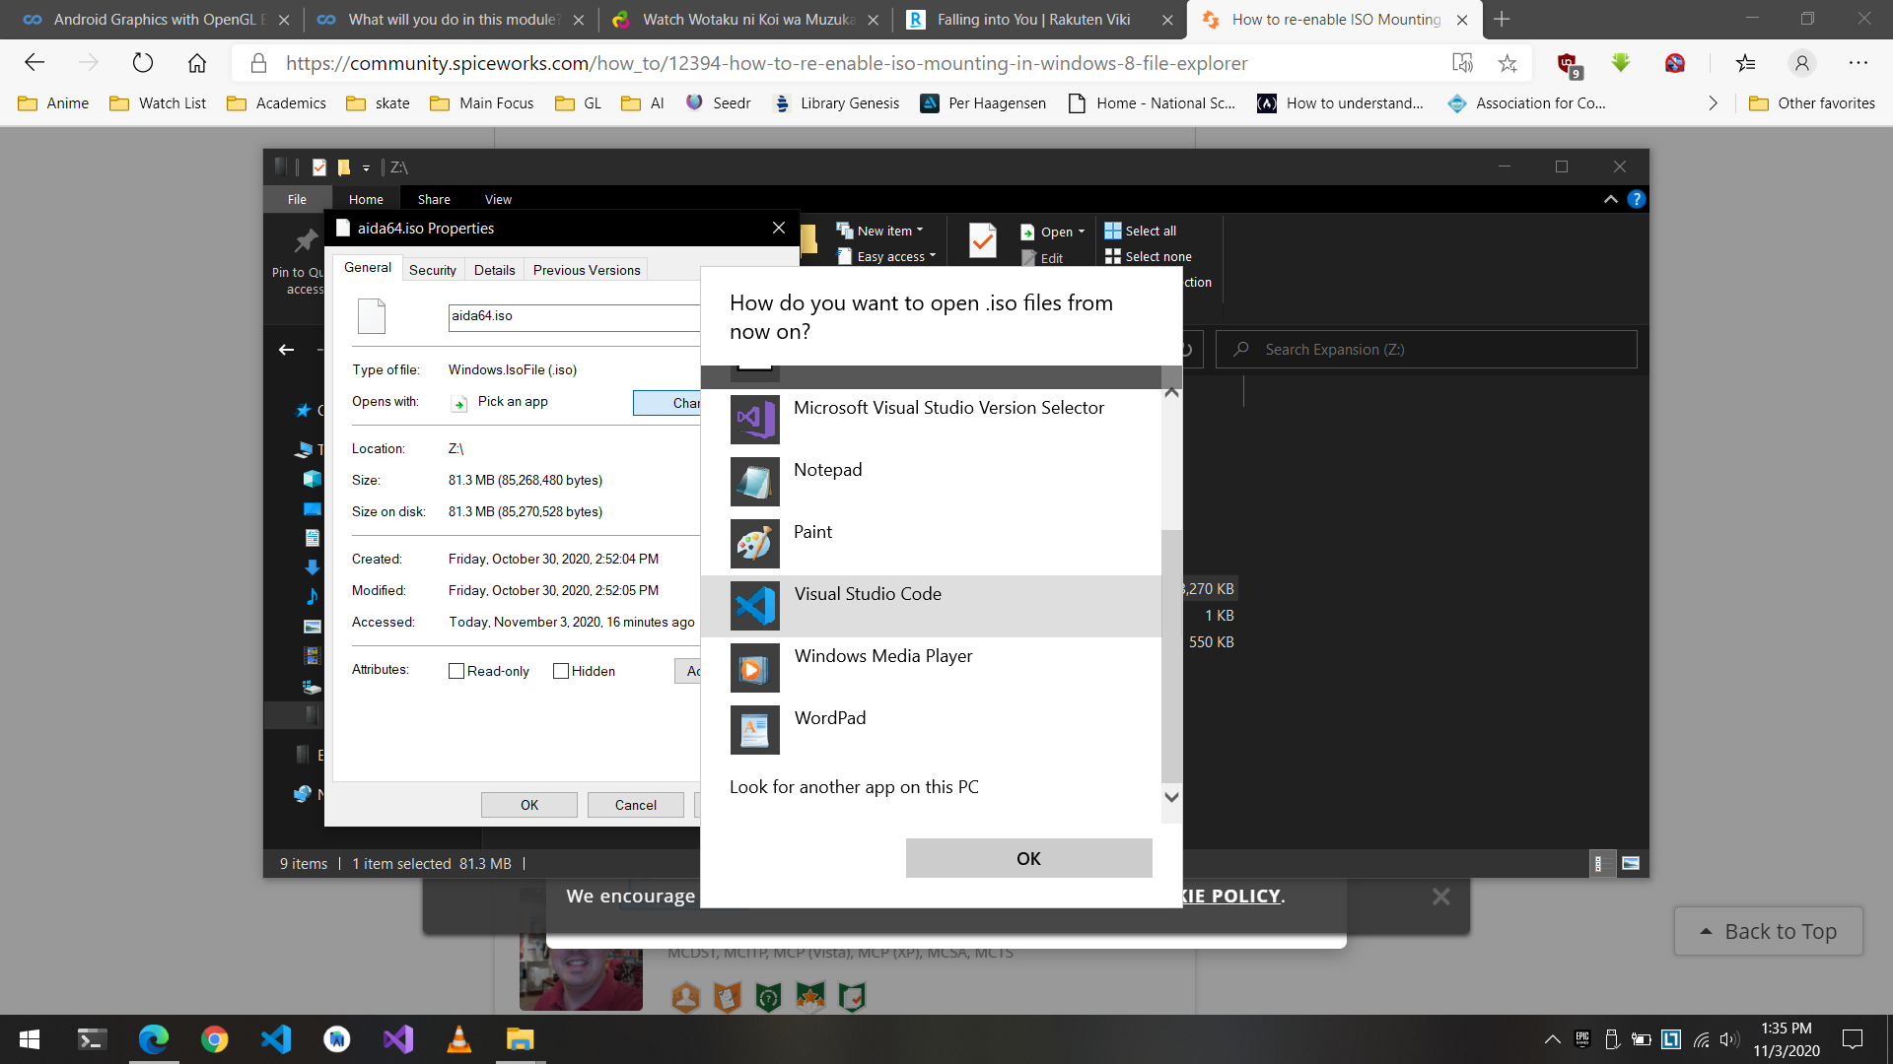The height and width of the screenshot is (1064, 1893).
Task: Open File Explorer help question mark icon
Action: pyautogui.click(x=1637, y=199)
